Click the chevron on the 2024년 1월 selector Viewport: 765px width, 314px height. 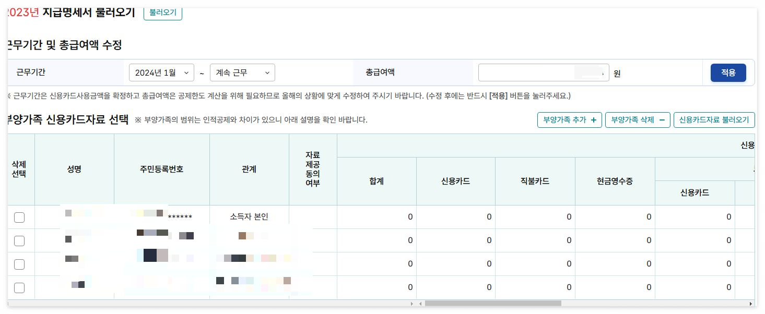pos(186,73)
